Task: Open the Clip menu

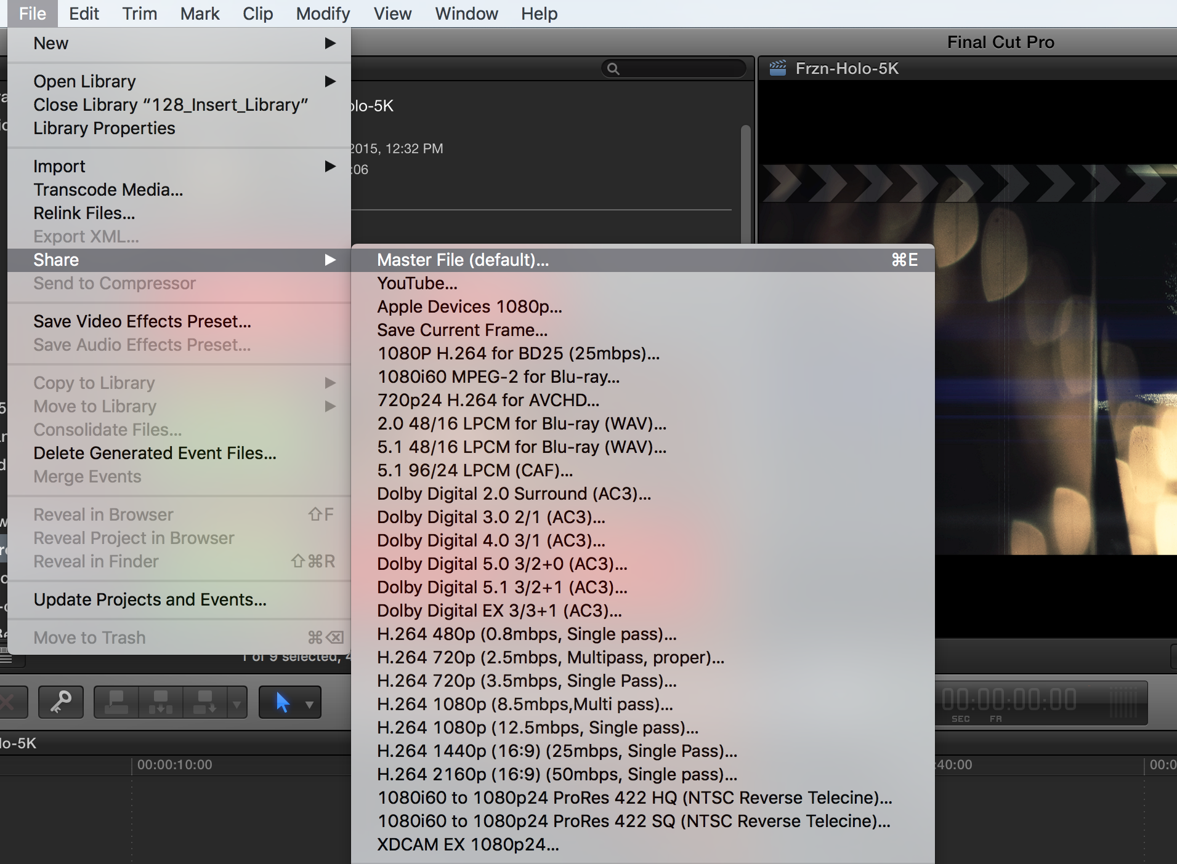Action: tap(257, 14)
